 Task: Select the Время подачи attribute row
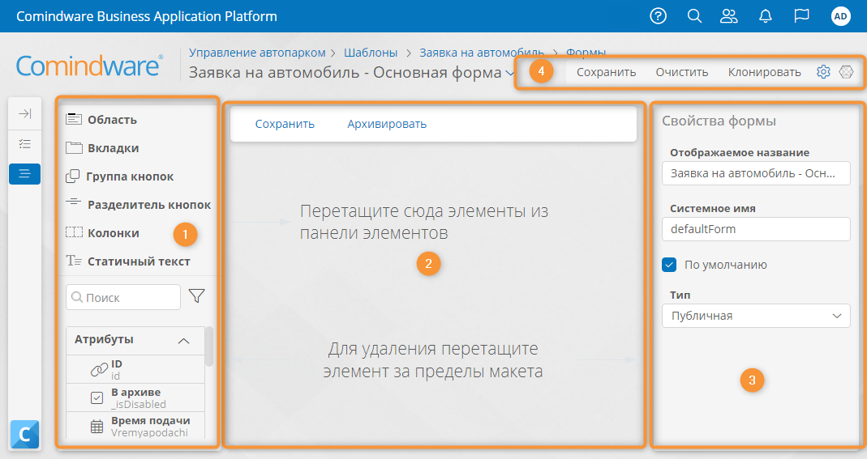tap(135, 426)
